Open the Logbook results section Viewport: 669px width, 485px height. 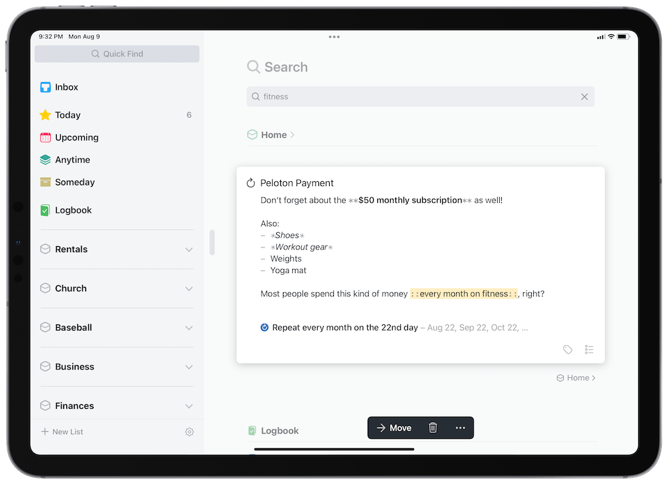(x=280, y=431)
